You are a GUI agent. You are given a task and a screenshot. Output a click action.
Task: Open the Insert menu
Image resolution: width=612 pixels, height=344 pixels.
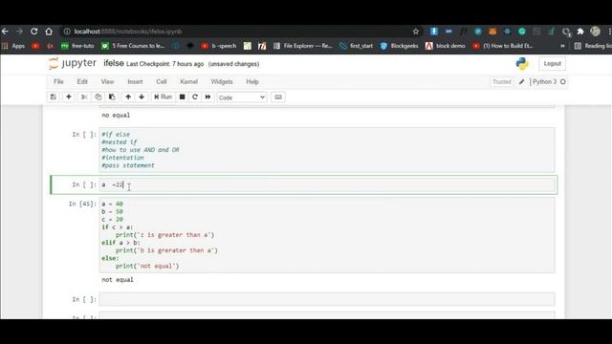pos(135,82)
